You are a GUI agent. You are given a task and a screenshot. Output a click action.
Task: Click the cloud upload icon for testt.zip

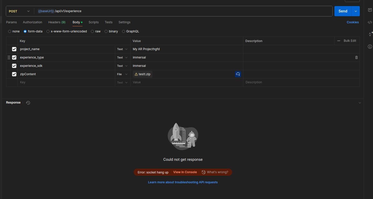click(238, 74)
